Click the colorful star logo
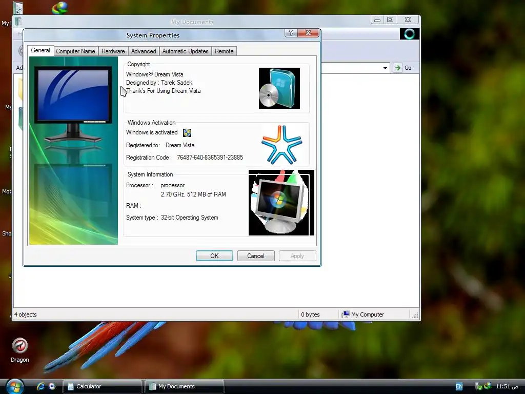 pyautogui.click(x=281, y=144)
